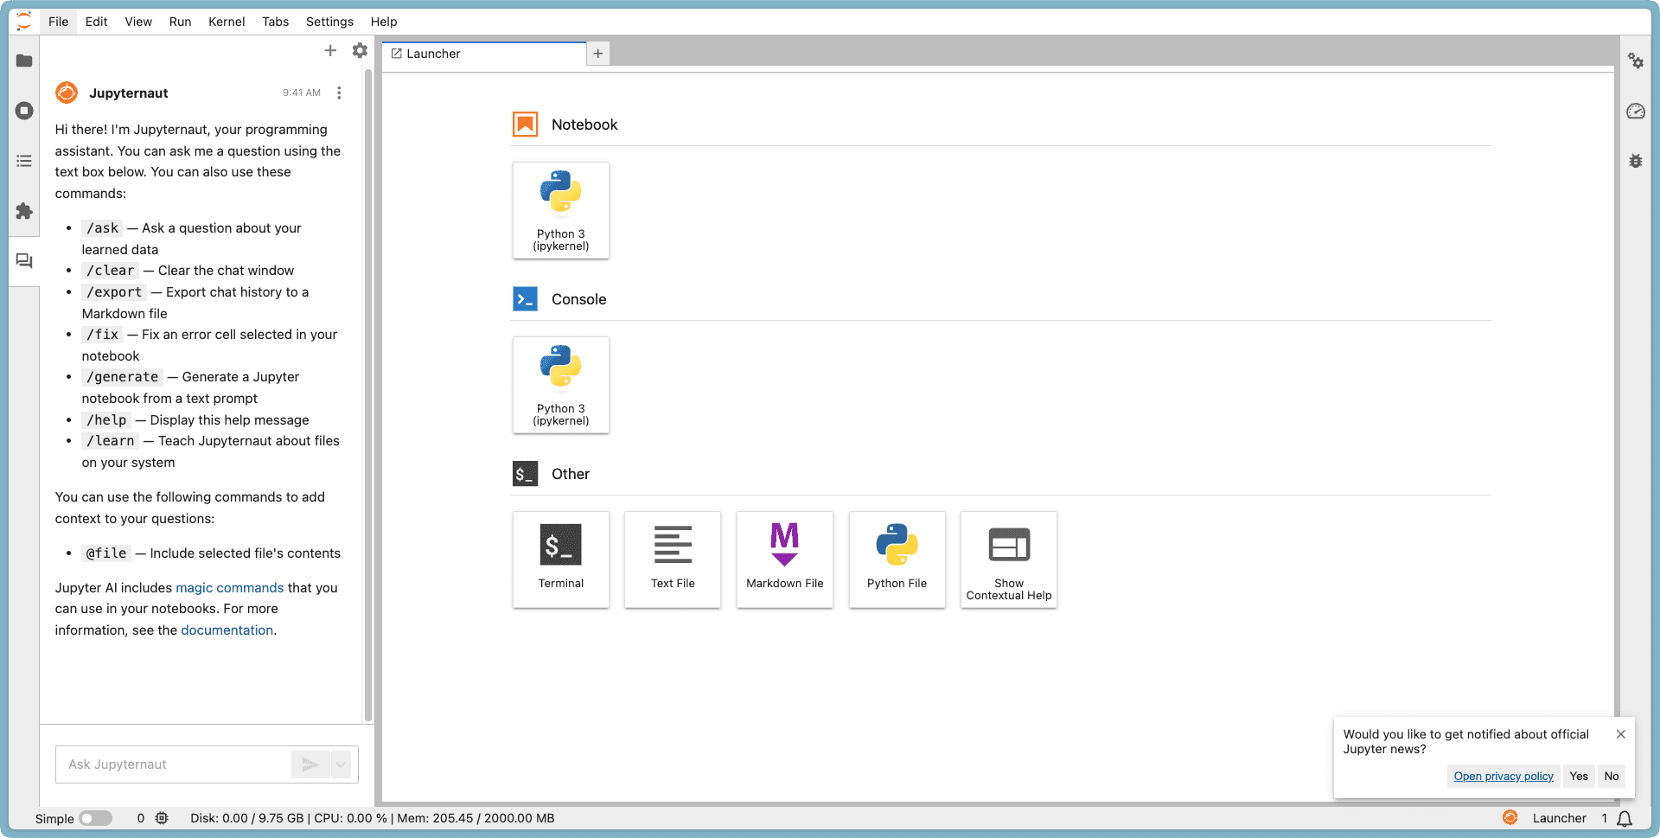Image resolution: width=1660 pixels, height=838 pixels.
Task: Click the Console section icon
Action: click(525, 299)
